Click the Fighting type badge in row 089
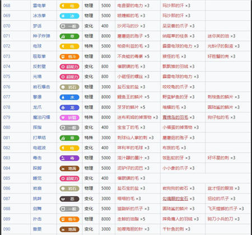The height and width of the screenshot is (235, 252). point(69,219)
